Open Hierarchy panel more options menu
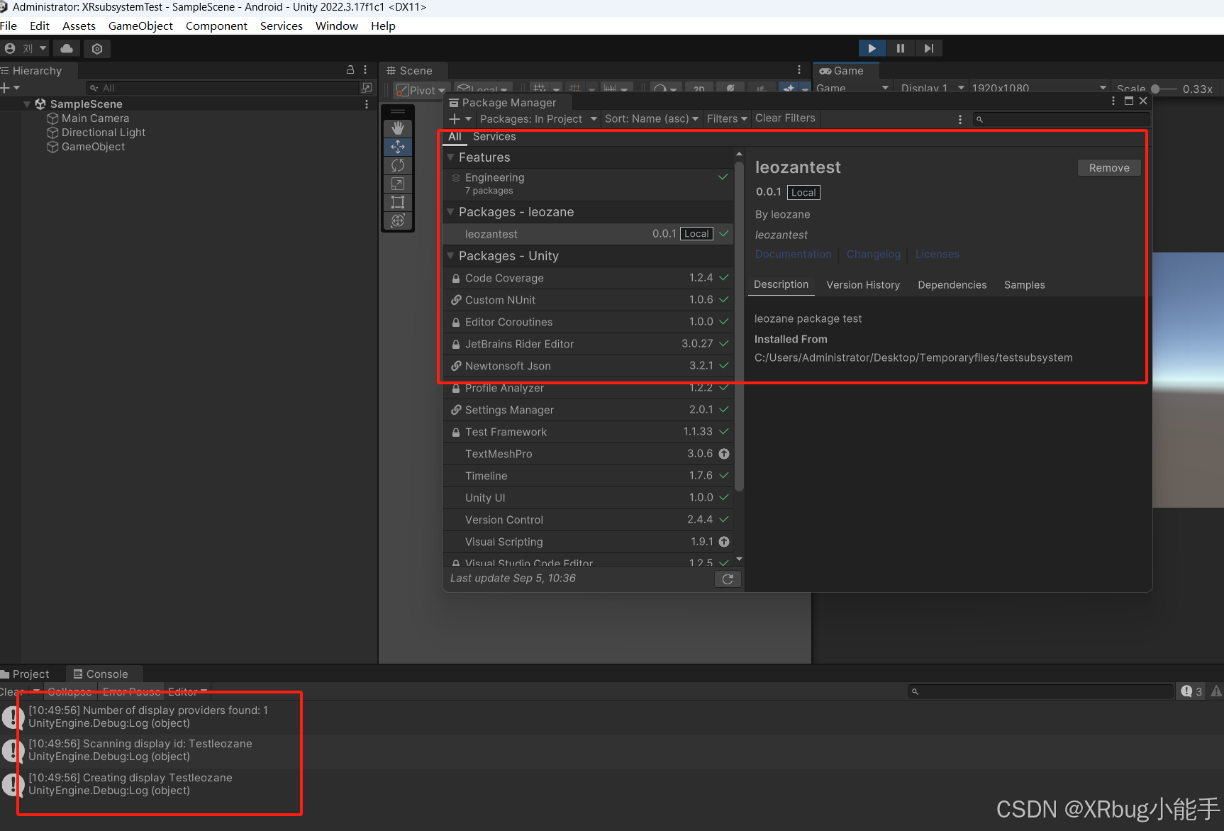1224x831 pixels. click(x=365, y=69)
